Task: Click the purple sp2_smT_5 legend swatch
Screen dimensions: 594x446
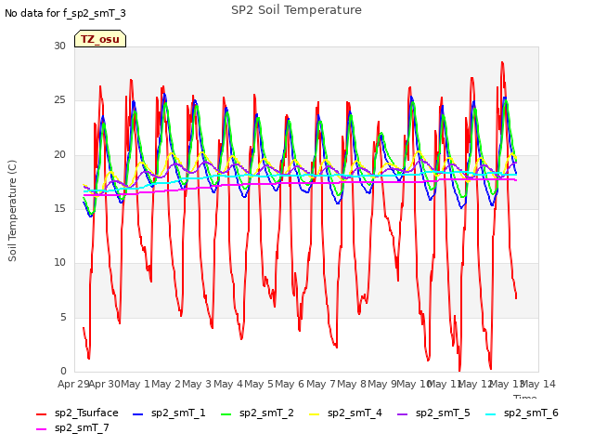Action: tap(403, 414)
